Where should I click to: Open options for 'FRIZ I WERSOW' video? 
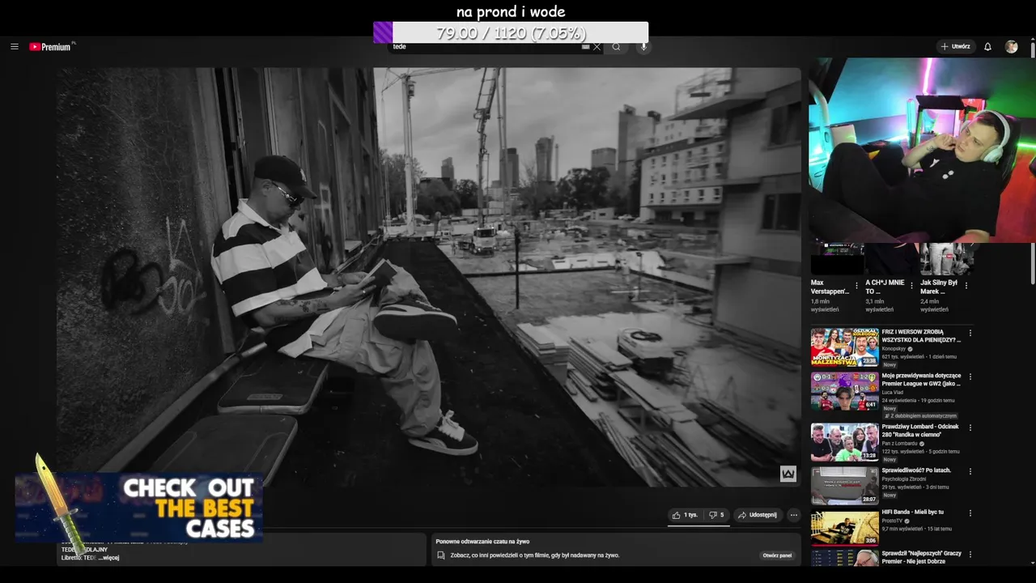970,333
